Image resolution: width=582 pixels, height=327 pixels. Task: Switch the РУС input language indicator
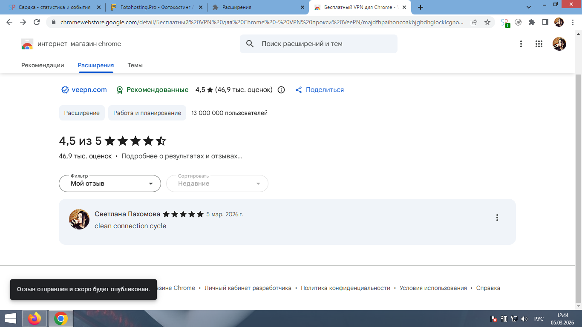539,318
